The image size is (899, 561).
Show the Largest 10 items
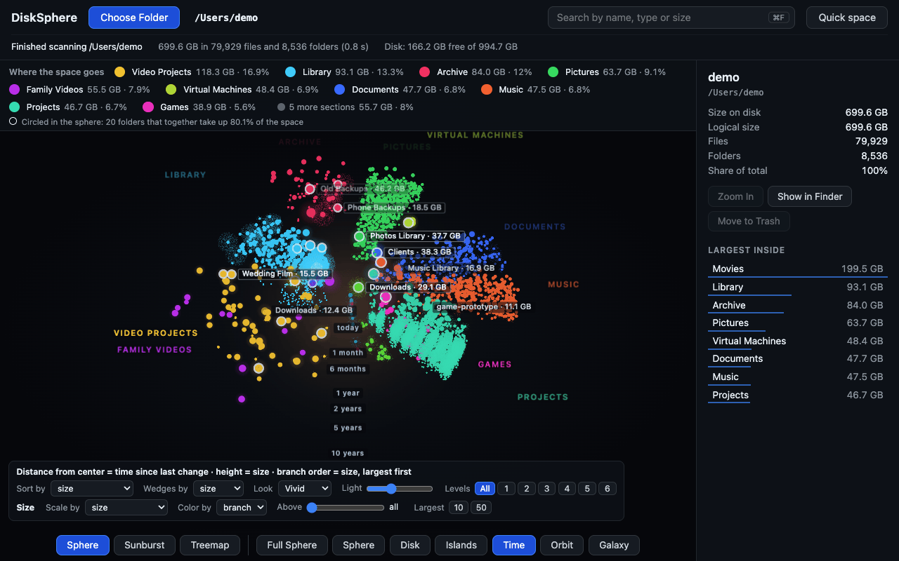(x=459, y=507)
